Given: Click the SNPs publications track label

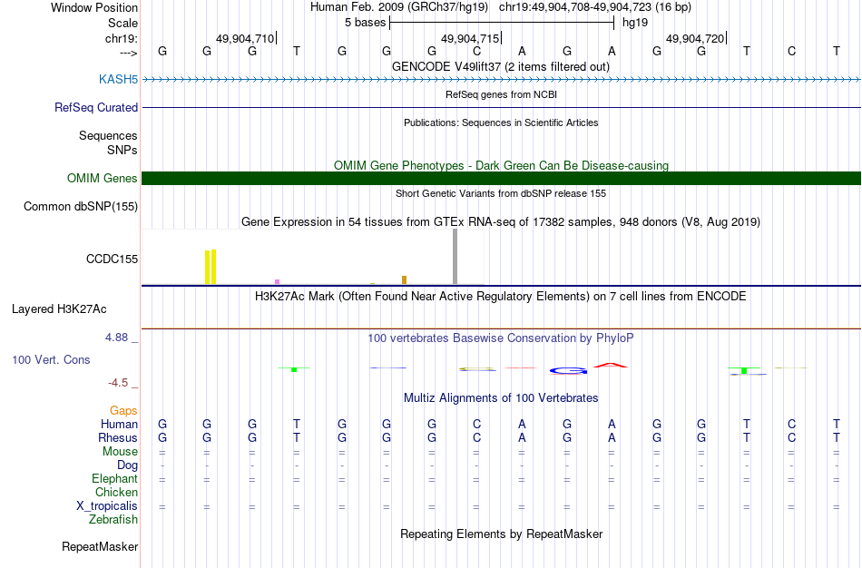Looking at the screenshot, I should 122,150.
